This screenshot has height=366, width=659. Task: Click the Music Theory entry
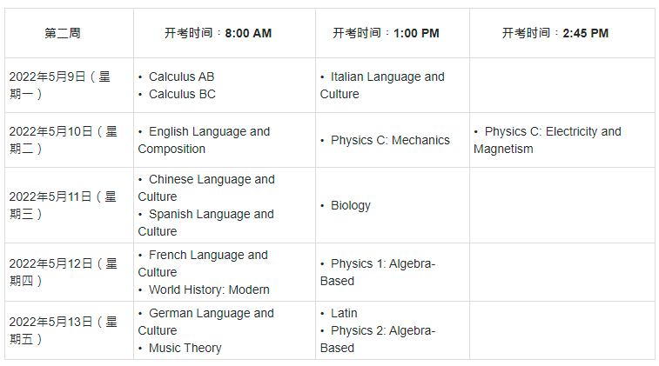tap(185, 348)
